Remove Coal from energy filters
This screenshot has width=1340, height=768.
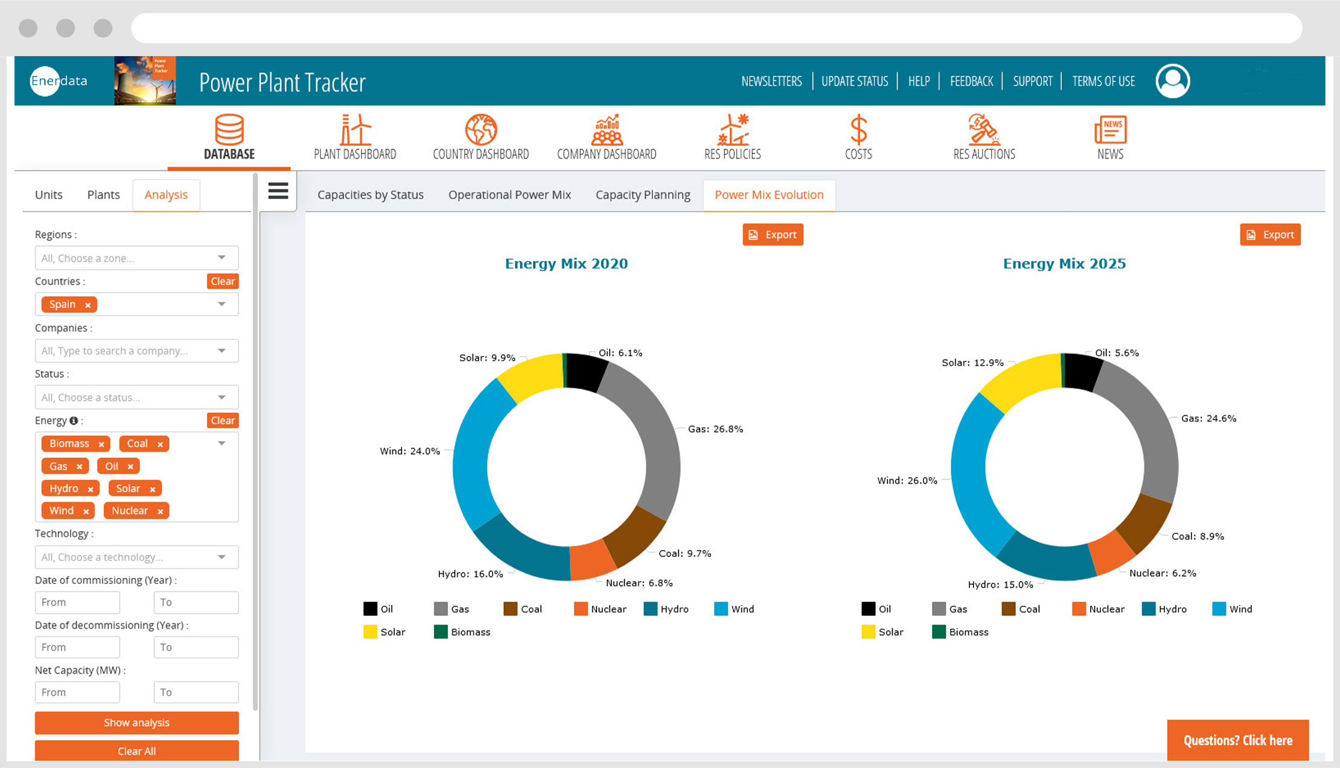point(161,443)
